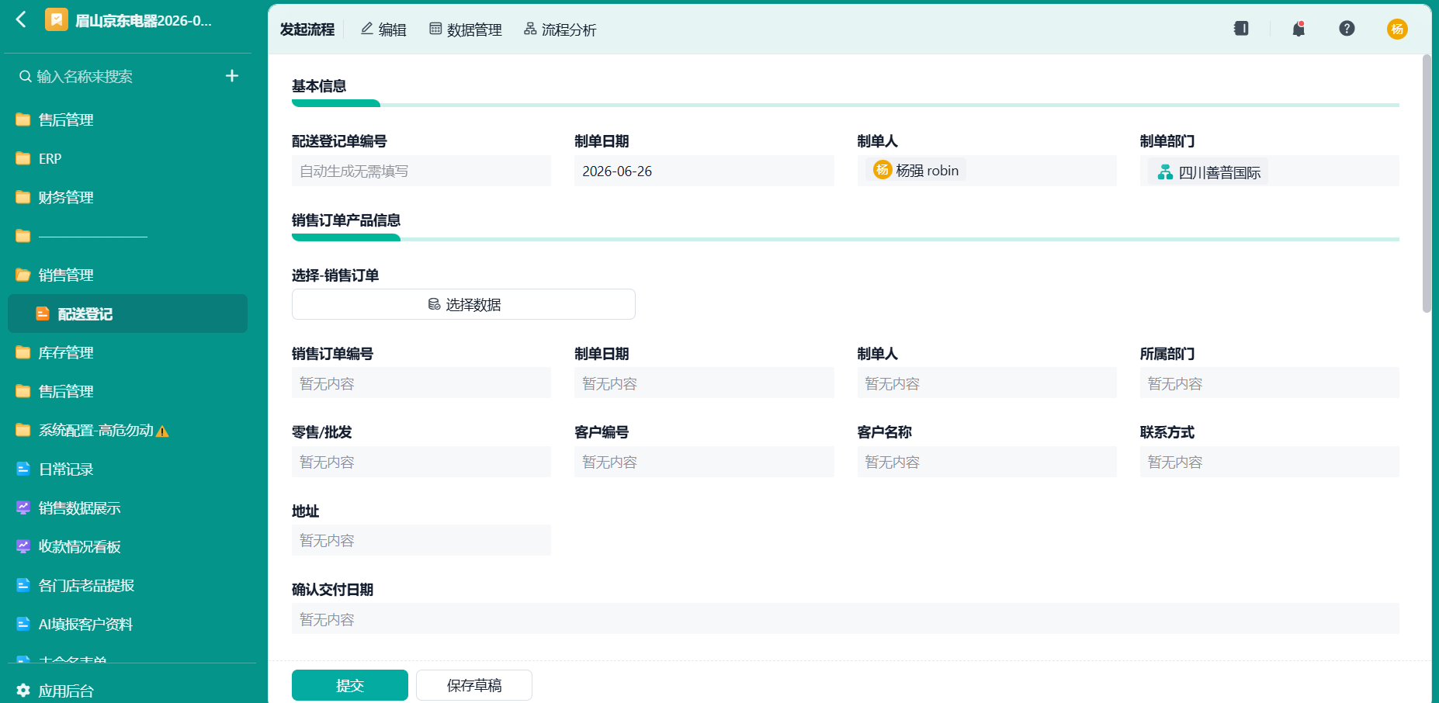Viewport: 1439px width, 703px height.
Task: Click the 保存草稿 button
Action: pyautogui.click(x=474, y=685)
